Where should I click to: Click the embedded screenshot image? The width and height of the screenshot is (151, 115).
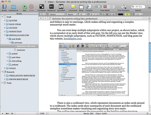click(94, 69)
